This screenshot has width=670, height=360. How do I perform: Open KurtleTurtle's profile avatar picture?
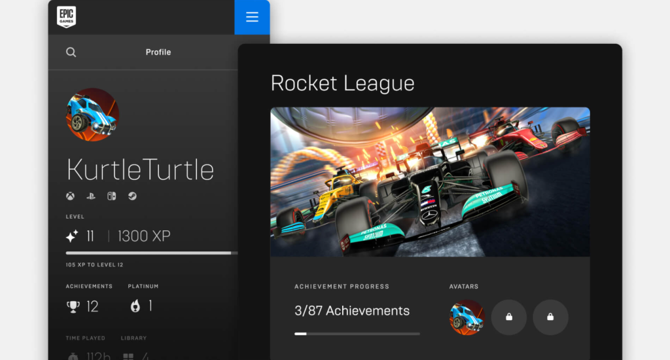pyautogui.click(x=92, y=115)
